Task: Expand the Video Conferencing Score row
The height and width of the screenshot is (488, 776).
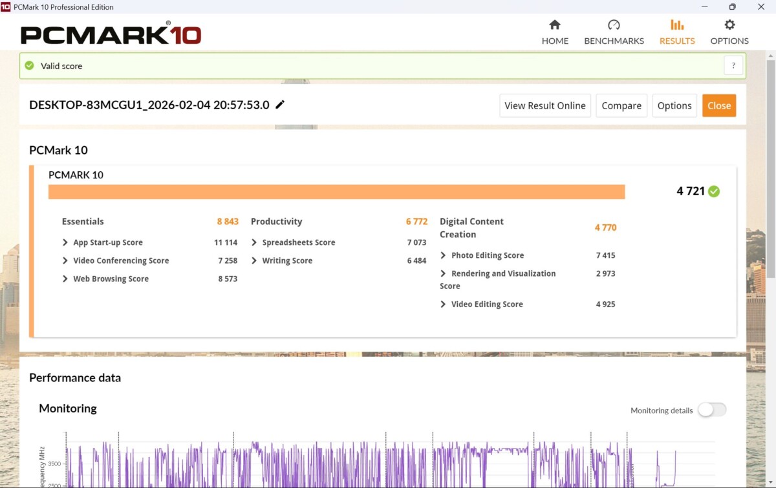Action: tap(65, 260)
